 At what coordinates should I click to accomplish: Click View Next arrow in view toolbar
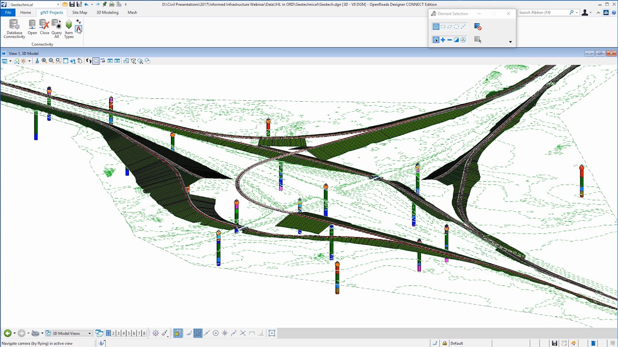(x=117, y=61)
